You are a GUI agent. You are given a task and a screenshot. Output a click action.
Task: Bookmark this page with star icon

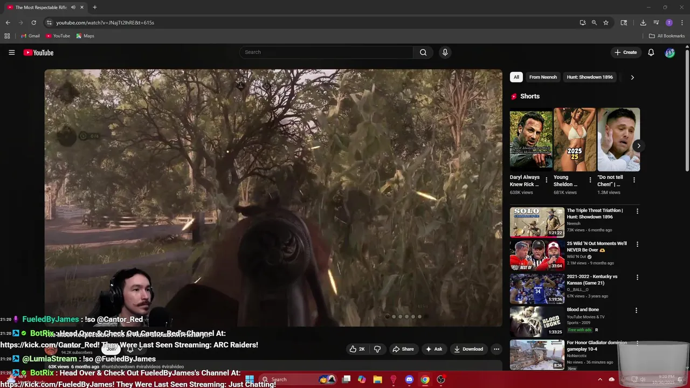(606, 23)
